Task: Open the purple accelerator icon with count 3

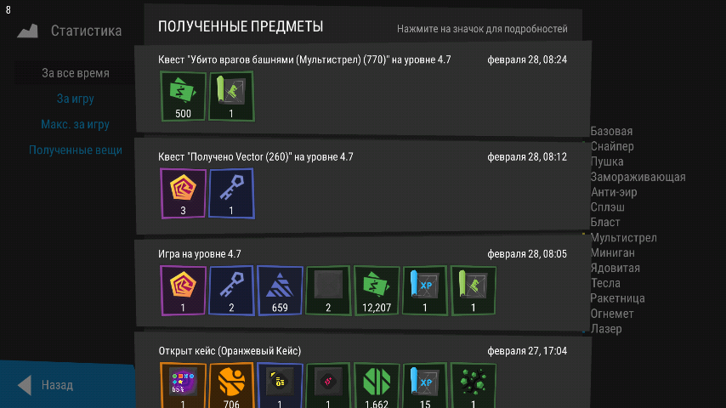Action: (x=183, y=194)
